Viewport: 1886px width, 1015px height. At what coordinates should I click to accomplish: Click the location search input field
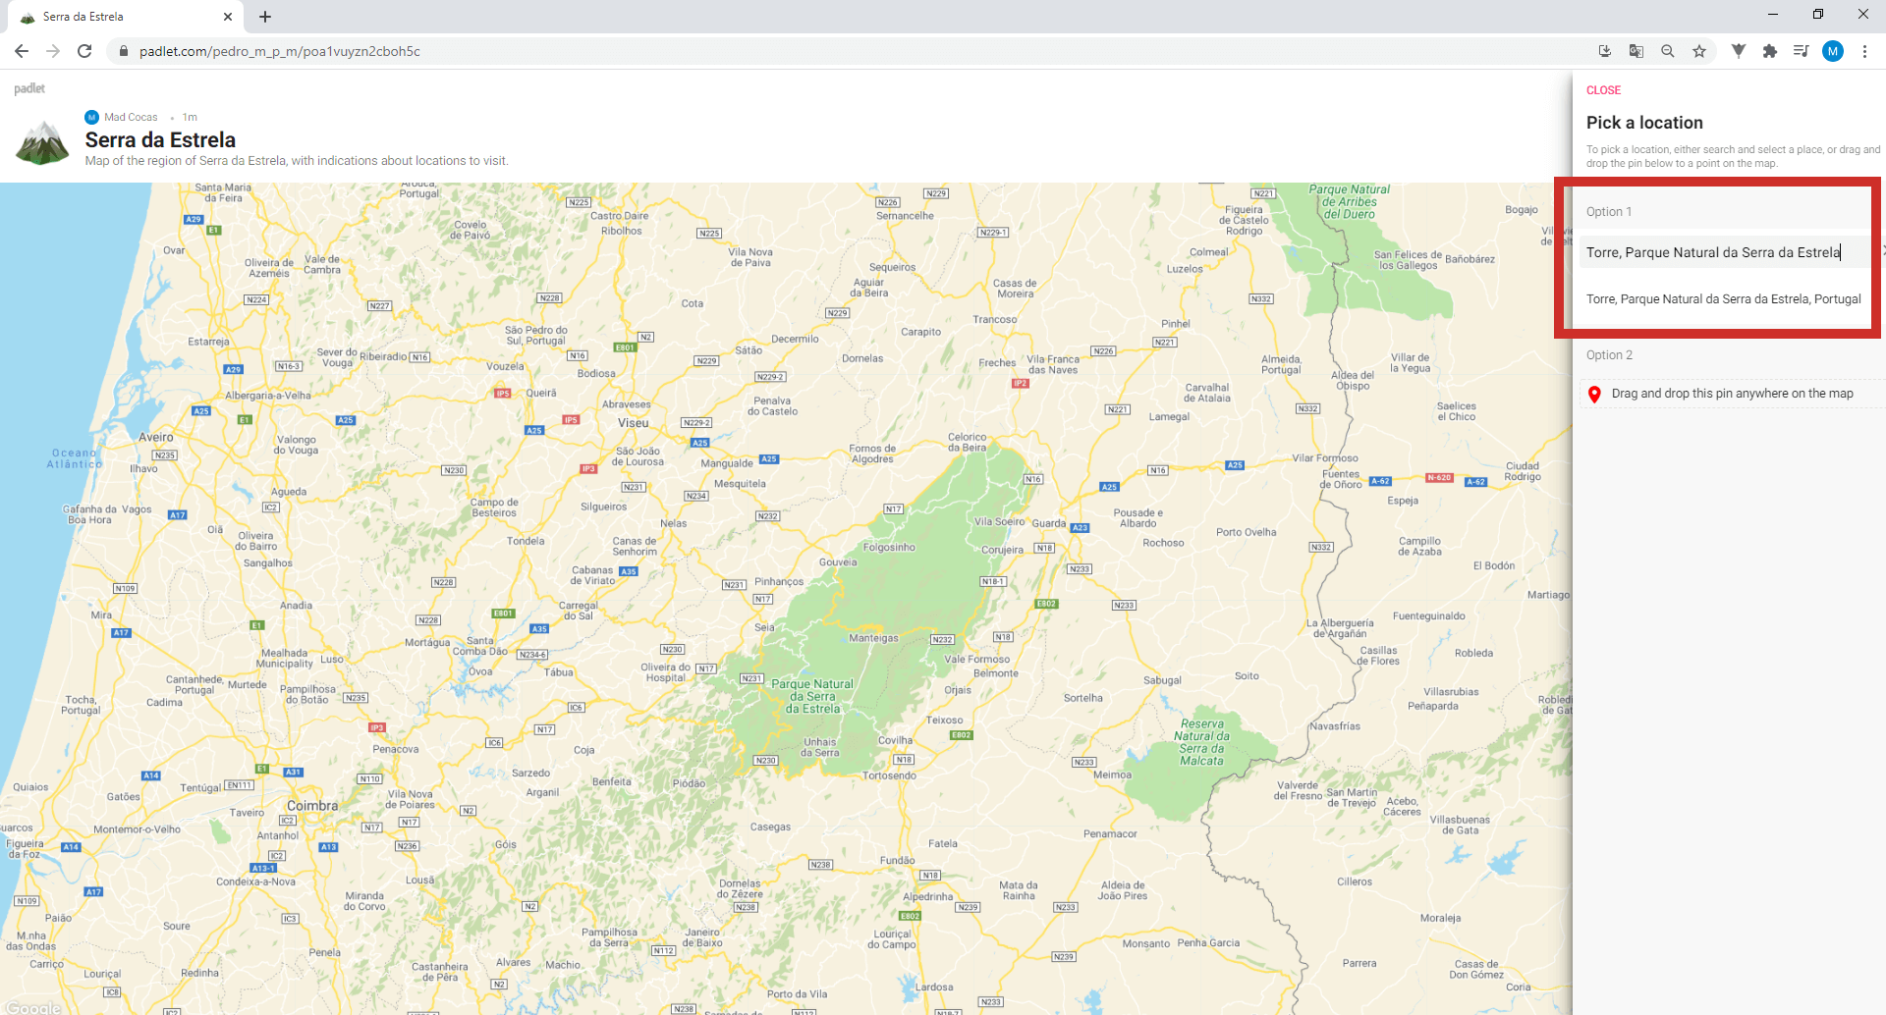click(x=1724, y=252)
